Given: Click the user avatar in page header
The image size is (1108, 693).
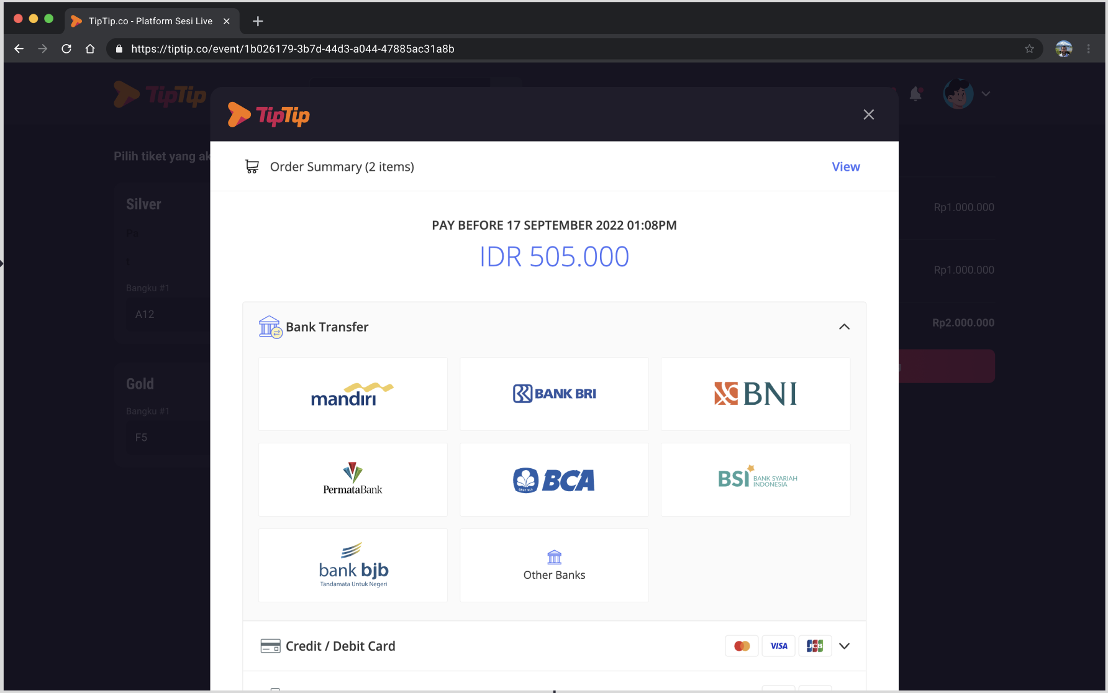Looking at the screenshot, I should pyautogui.click(x=958, y=94).
